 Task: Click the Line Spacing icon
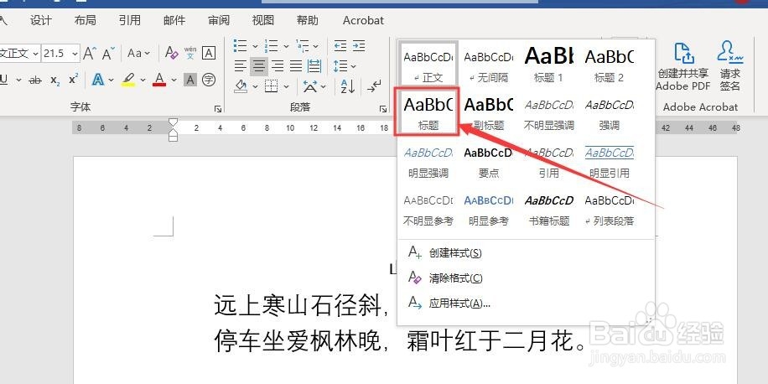click(x=340, y=65)
